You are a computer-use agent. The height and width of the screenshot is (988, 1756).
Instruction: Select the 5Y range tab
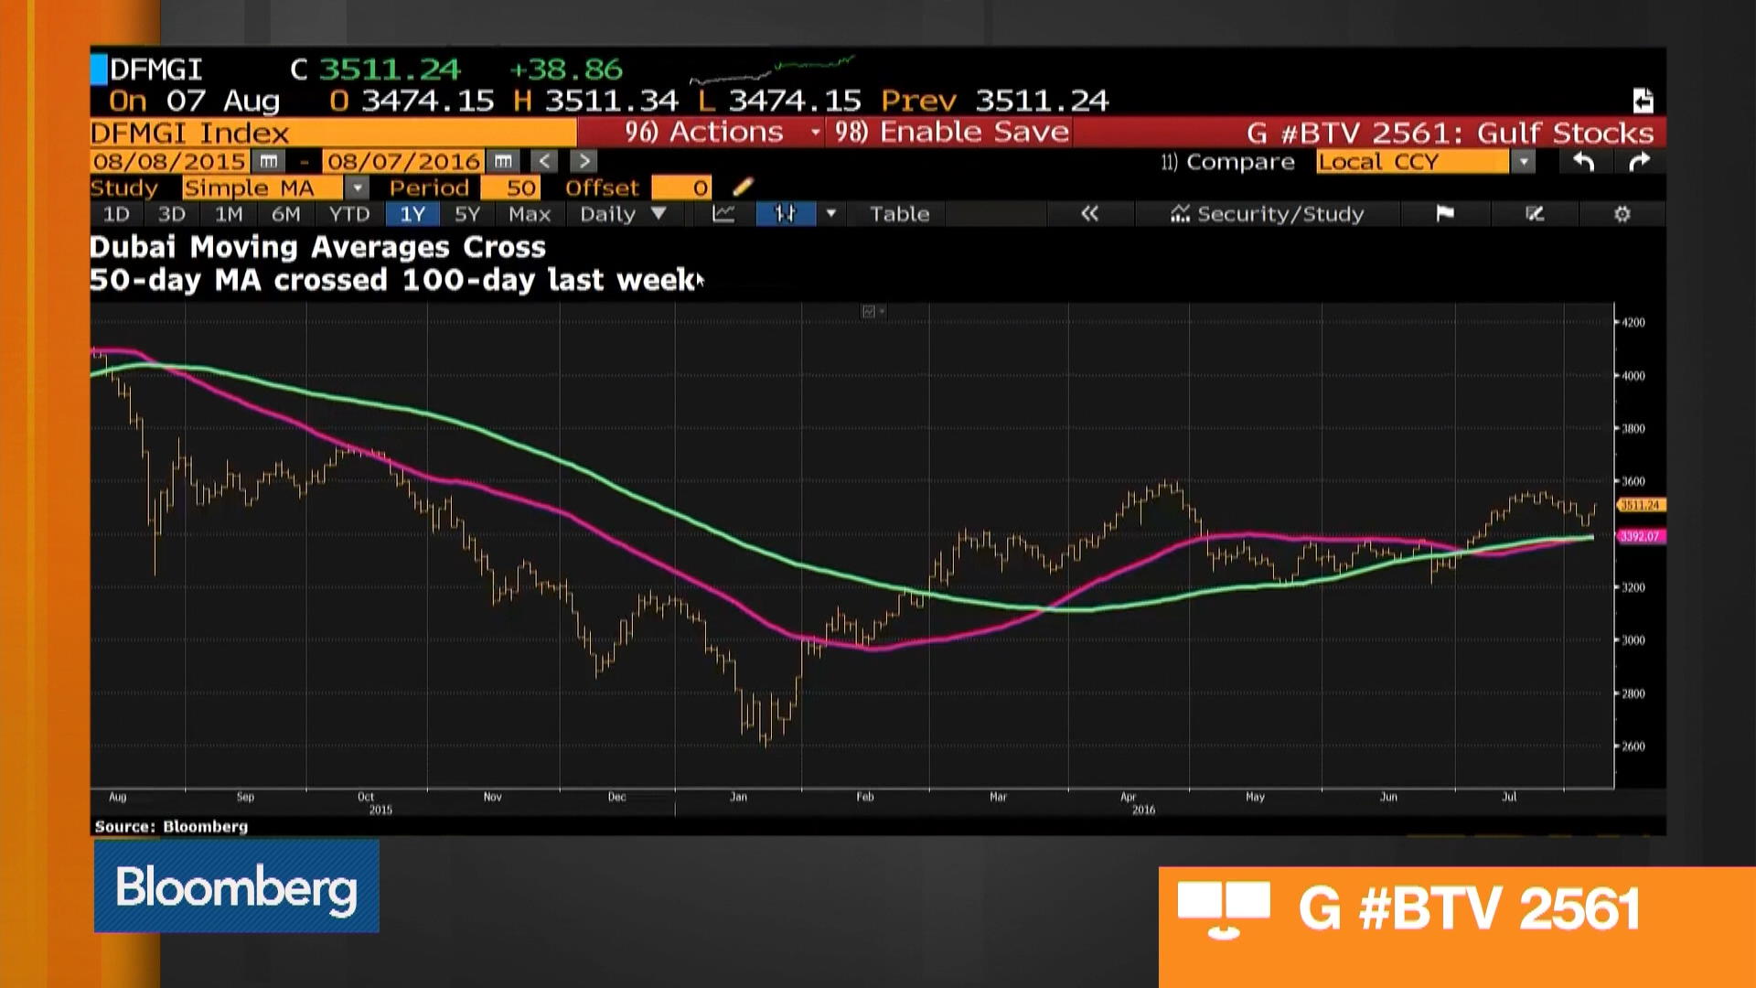(467, 214)
